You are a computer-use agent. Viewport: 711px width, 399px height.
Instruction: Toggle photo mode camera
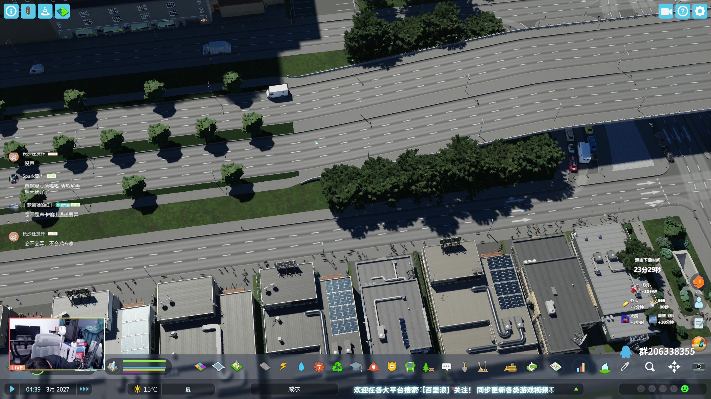pyautogui.click(x=698, y=367)
